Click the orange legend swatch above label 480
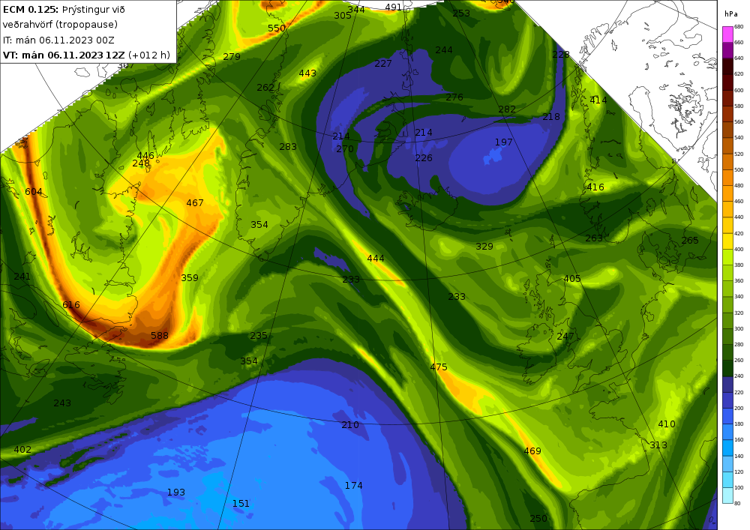This screenshot has height=530, width=750. [x=727, y=178]
